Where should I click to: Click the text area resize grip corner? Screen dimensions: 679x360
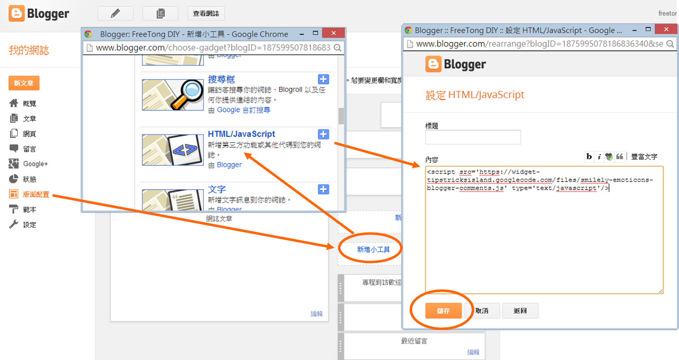click(x=660, y=291)
